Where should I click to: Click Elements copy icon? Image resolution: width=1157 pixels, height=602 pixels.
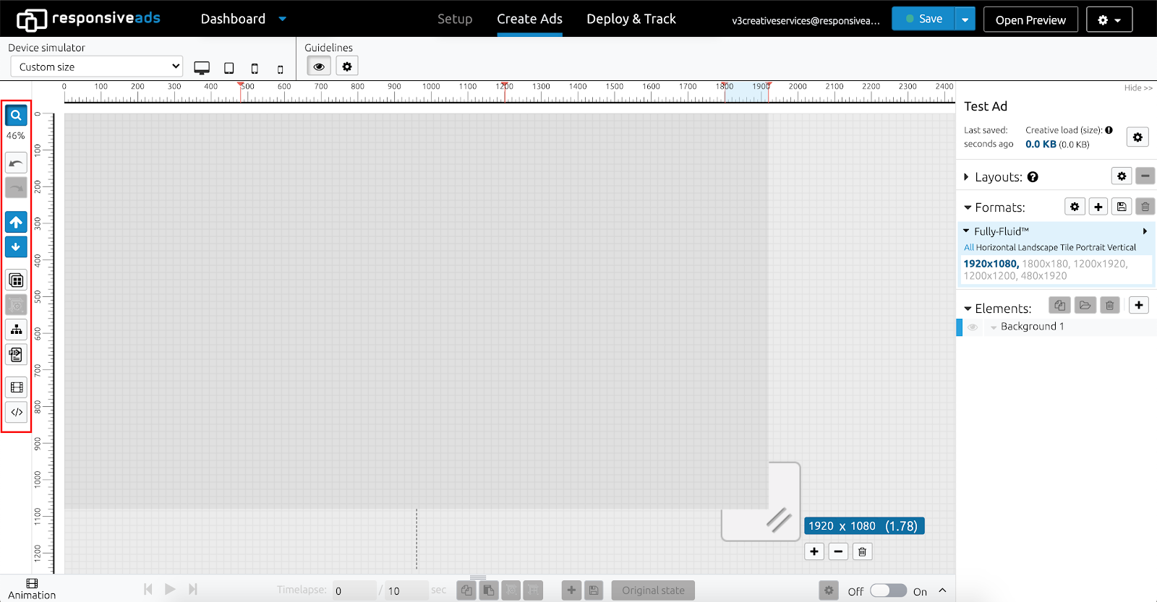1059,305
